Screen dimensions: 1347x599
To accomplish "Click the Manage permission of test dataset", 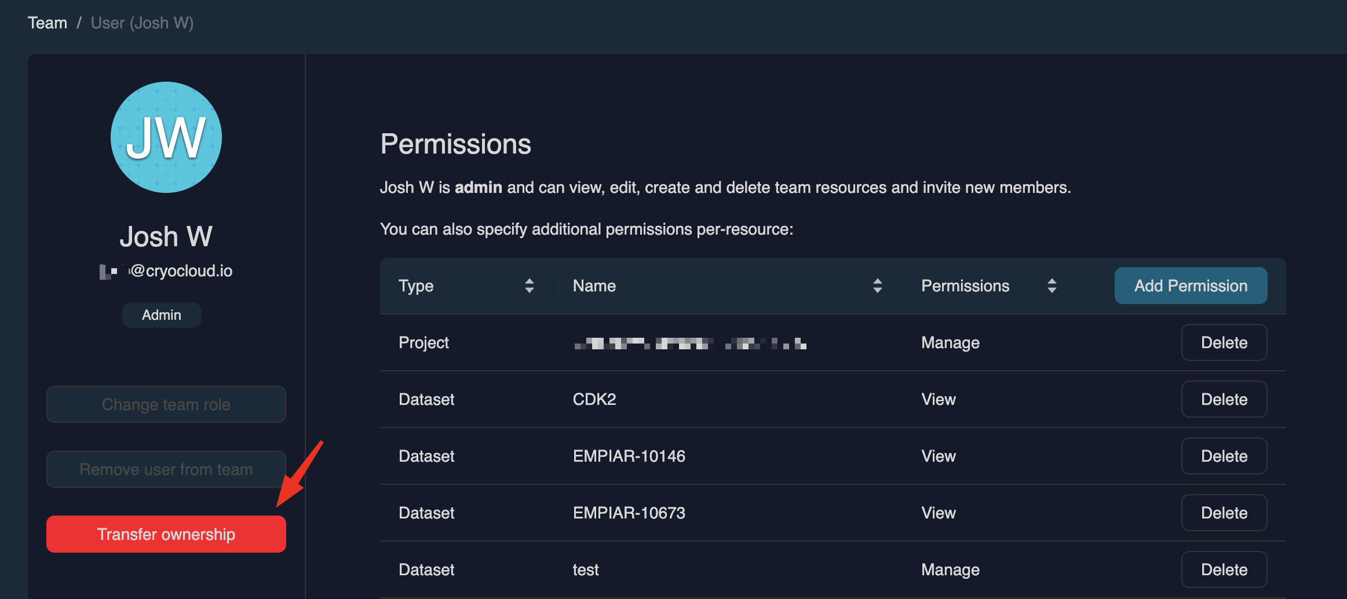I will [x=950, y=569].
